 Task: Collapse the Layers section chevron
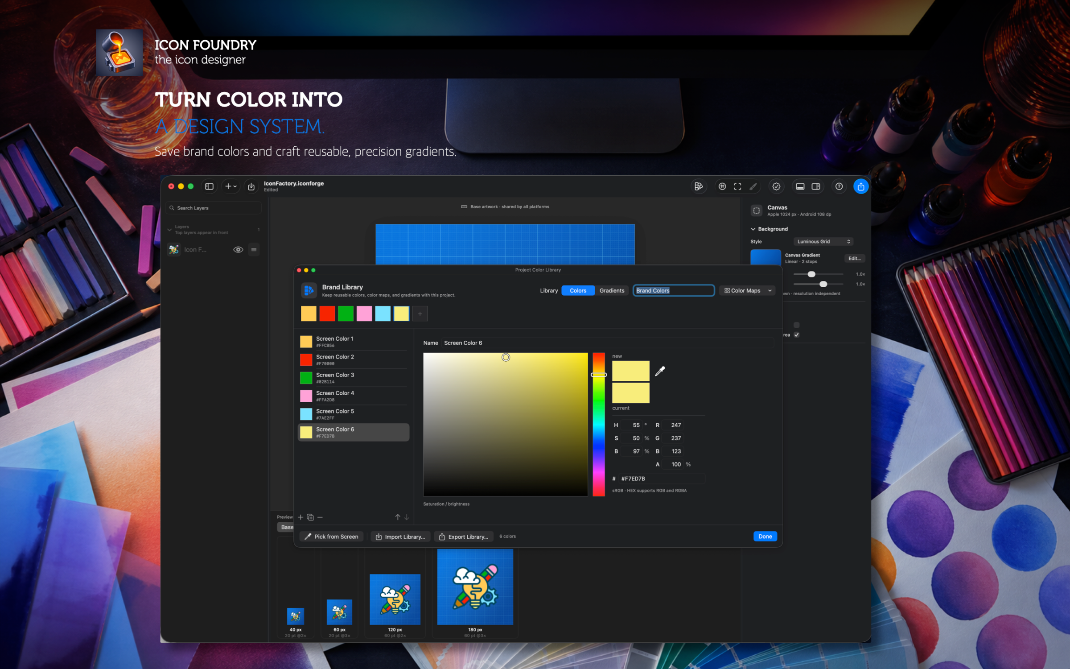(169, 230)
